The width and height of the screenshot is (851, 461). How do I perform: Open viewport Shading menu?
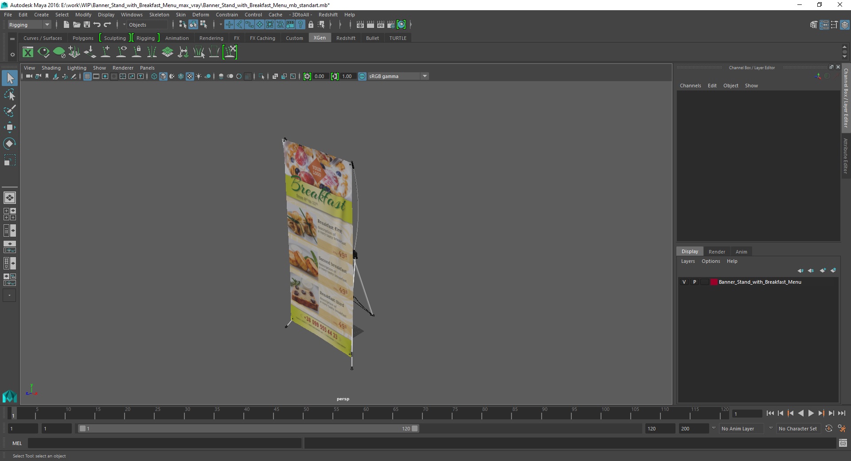(51, 68)
